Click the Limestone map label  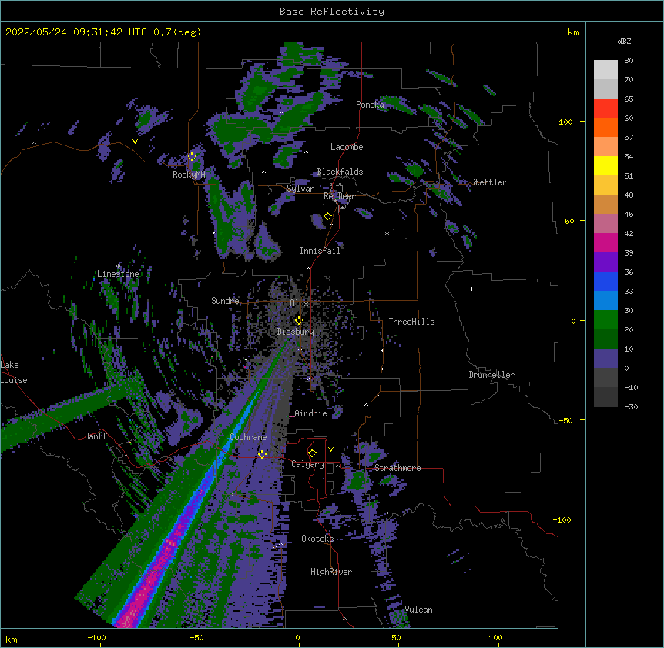pos(118,274)
